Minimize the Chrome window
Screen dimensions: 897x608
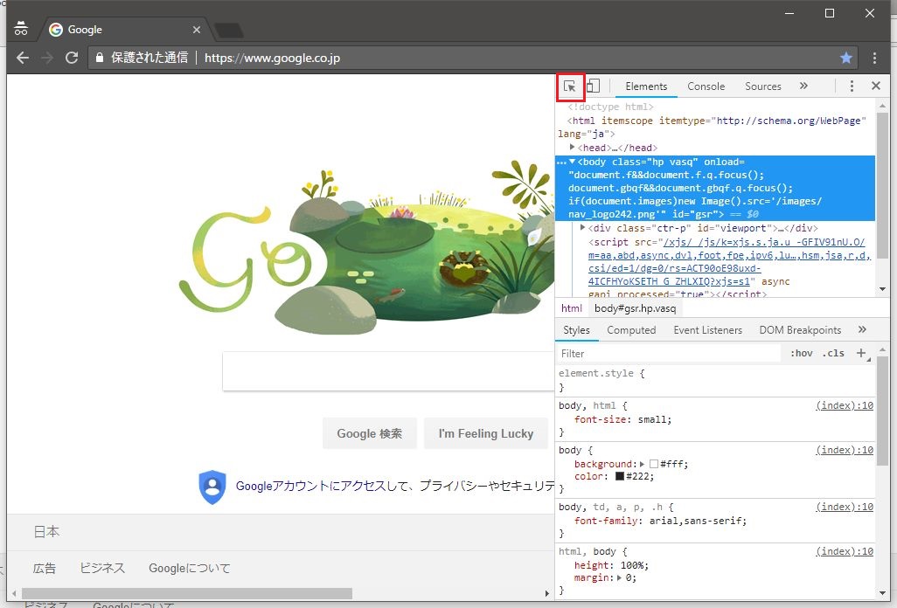point(789,12)
